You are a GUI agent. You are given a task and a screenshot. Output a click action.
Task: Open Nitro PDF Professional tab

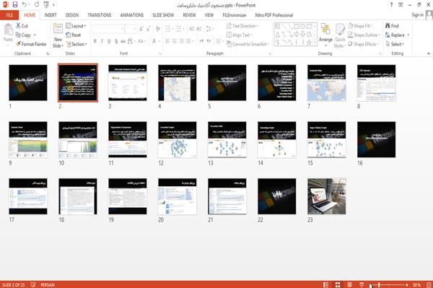274,15
